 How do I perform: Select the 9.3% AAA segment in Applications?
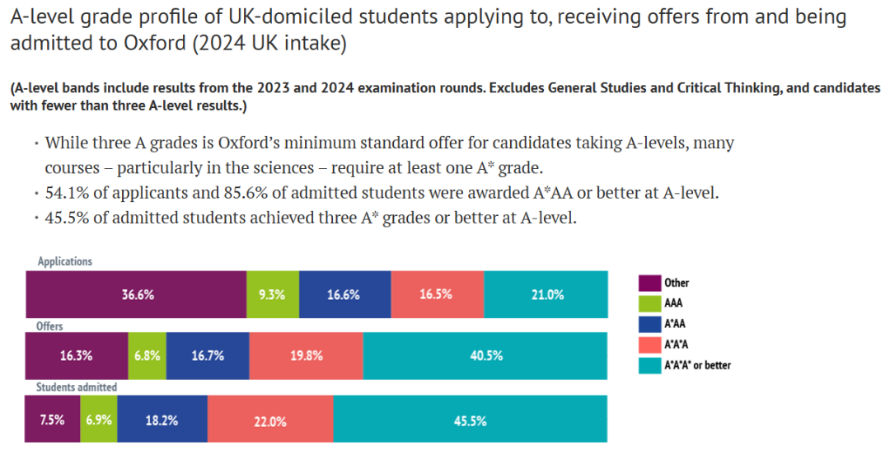[x=273, y=294]
